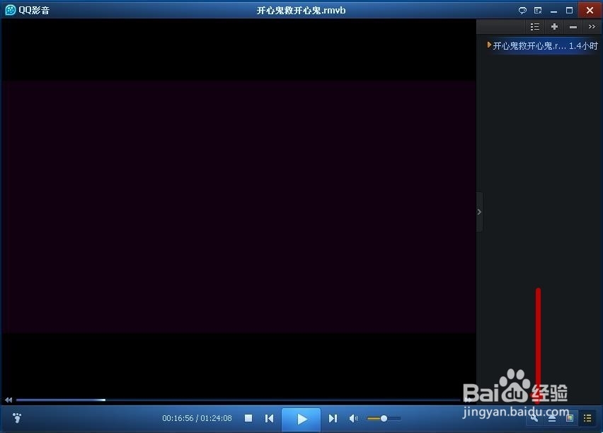The image size is (603, 433).
Task: Minimize the QQ影音 window
Action: [x=553, y=11]
